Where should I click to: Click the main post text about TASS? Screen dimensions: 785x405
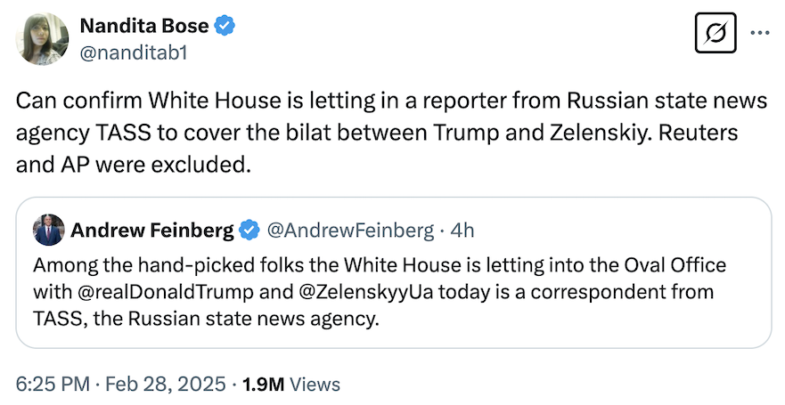coord(392,131)
